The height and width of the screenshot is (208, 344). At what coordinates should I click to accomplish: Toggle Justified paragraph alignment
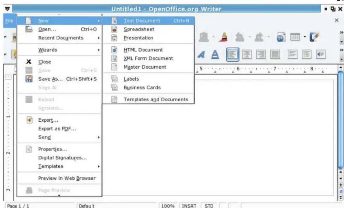tap(275, 55)
